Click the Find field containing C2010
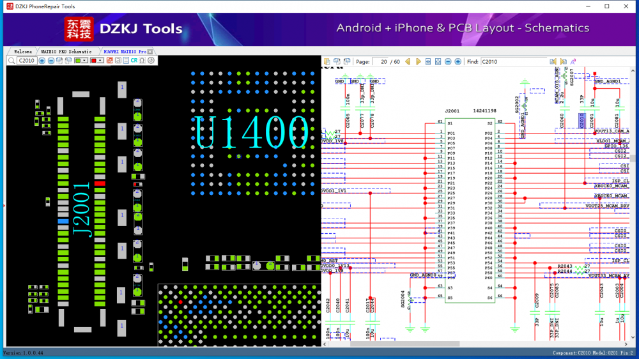This screenshot has height=359, width=639. pos(513,62)
